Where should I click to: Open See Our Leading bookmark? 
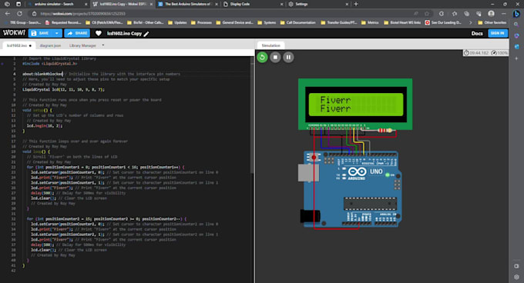(443, 22)
